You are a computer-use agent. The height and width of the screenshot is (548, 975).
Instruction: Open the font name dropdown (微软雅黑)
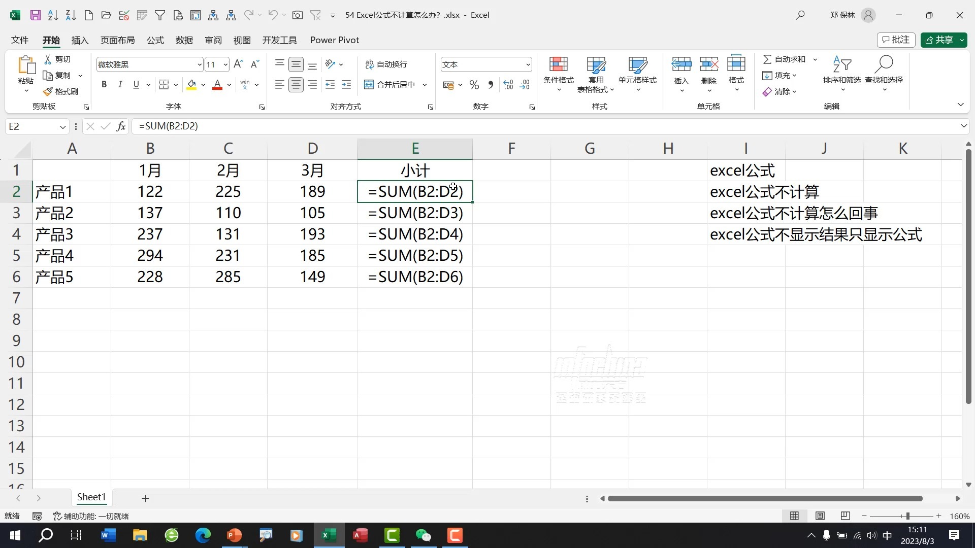pos(199,64)
